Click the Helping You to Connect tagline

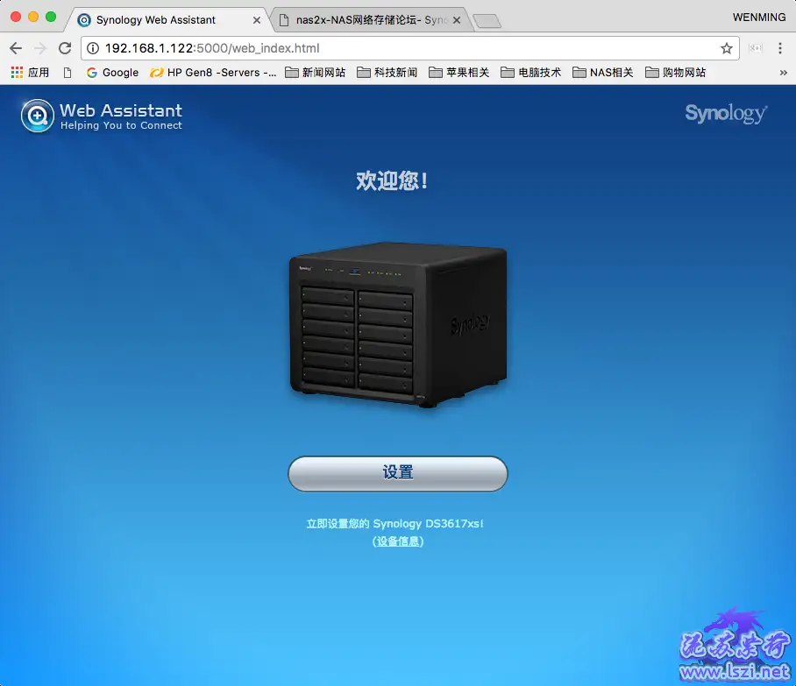121,125
